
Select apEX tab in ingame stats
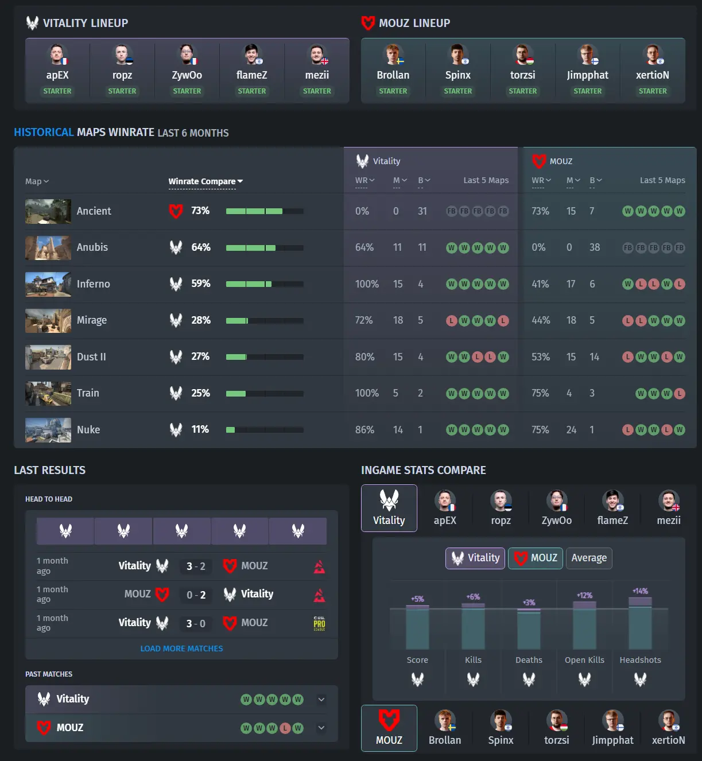[445, 508]
